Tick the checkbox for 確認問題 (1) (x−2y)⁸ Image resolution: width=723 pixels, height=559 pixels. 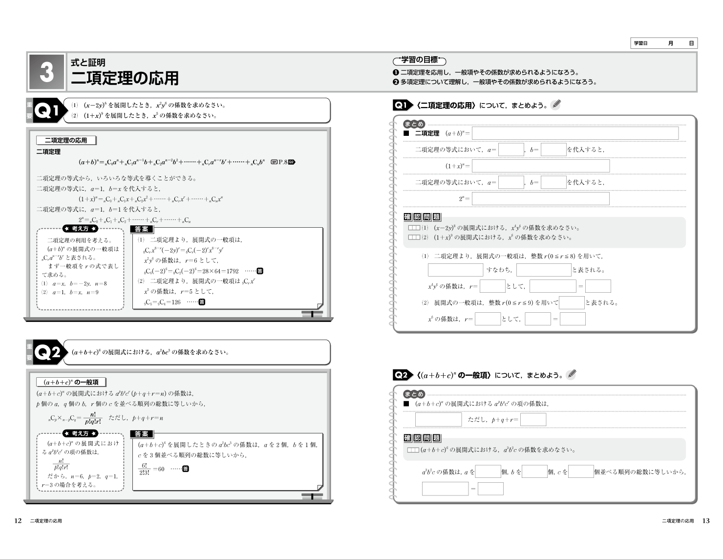[x=414, y=228]
